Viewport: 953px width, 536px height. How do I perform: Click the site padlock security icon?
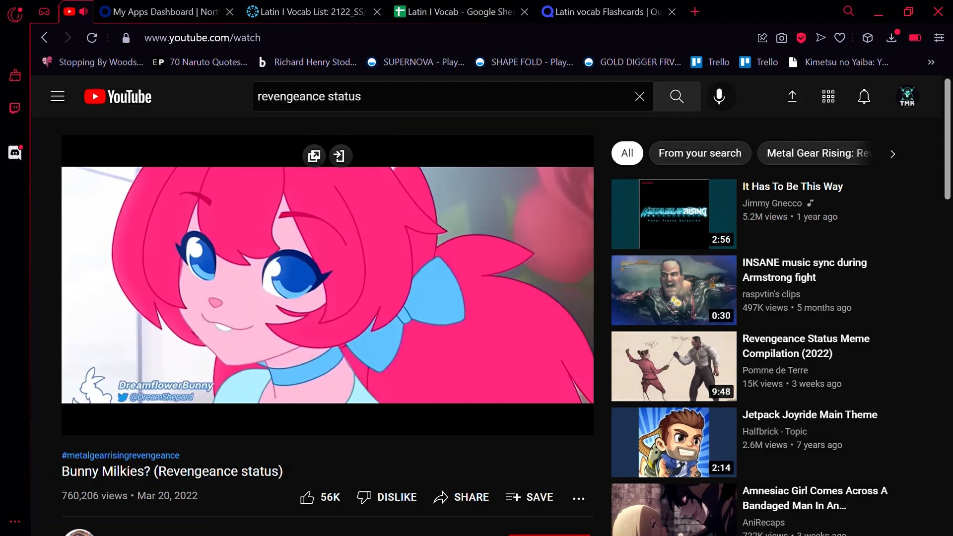click(126, 38)
